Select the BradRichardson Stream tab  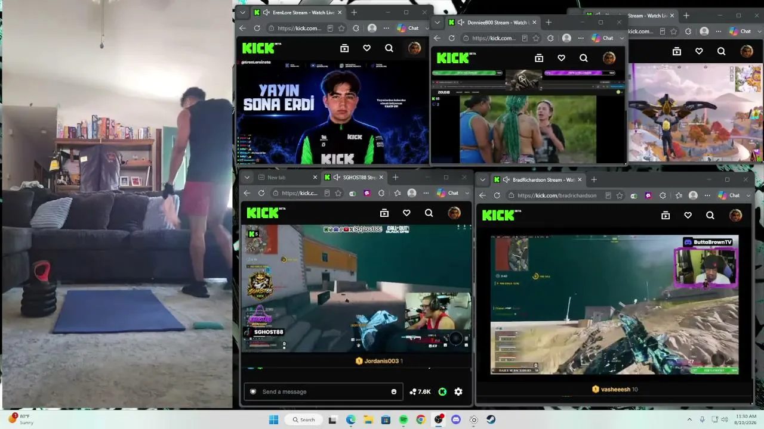click(x=538, y=180)
